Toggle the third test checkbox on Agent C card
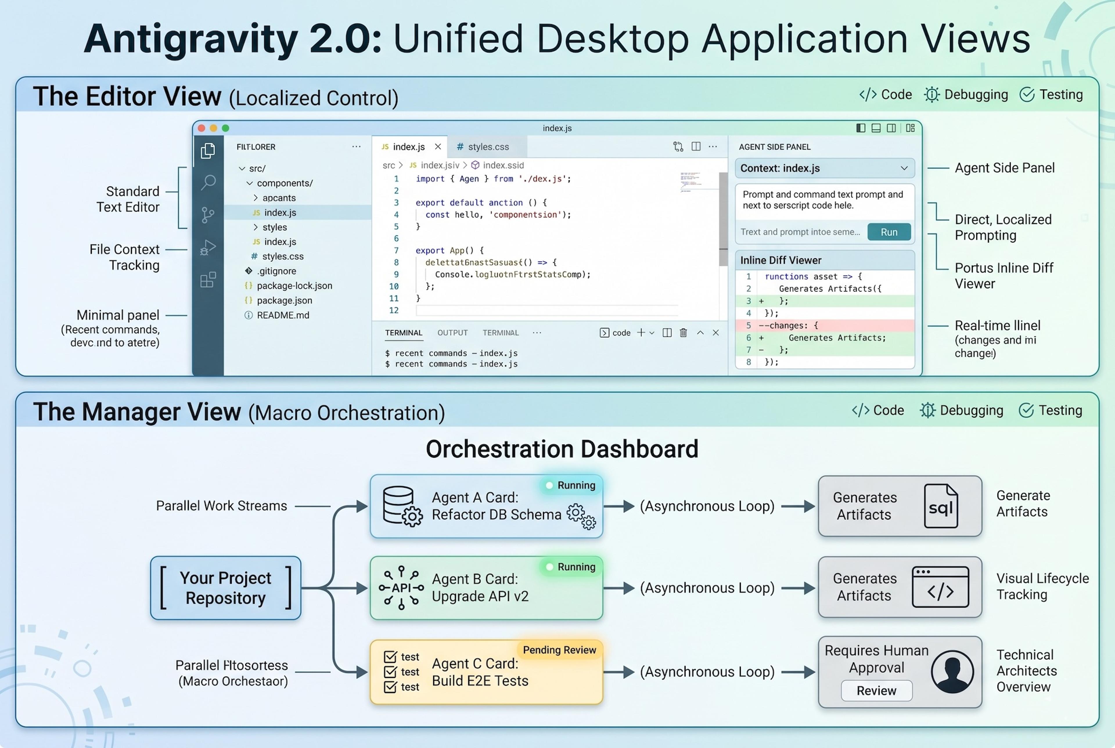 click(390, 687)
